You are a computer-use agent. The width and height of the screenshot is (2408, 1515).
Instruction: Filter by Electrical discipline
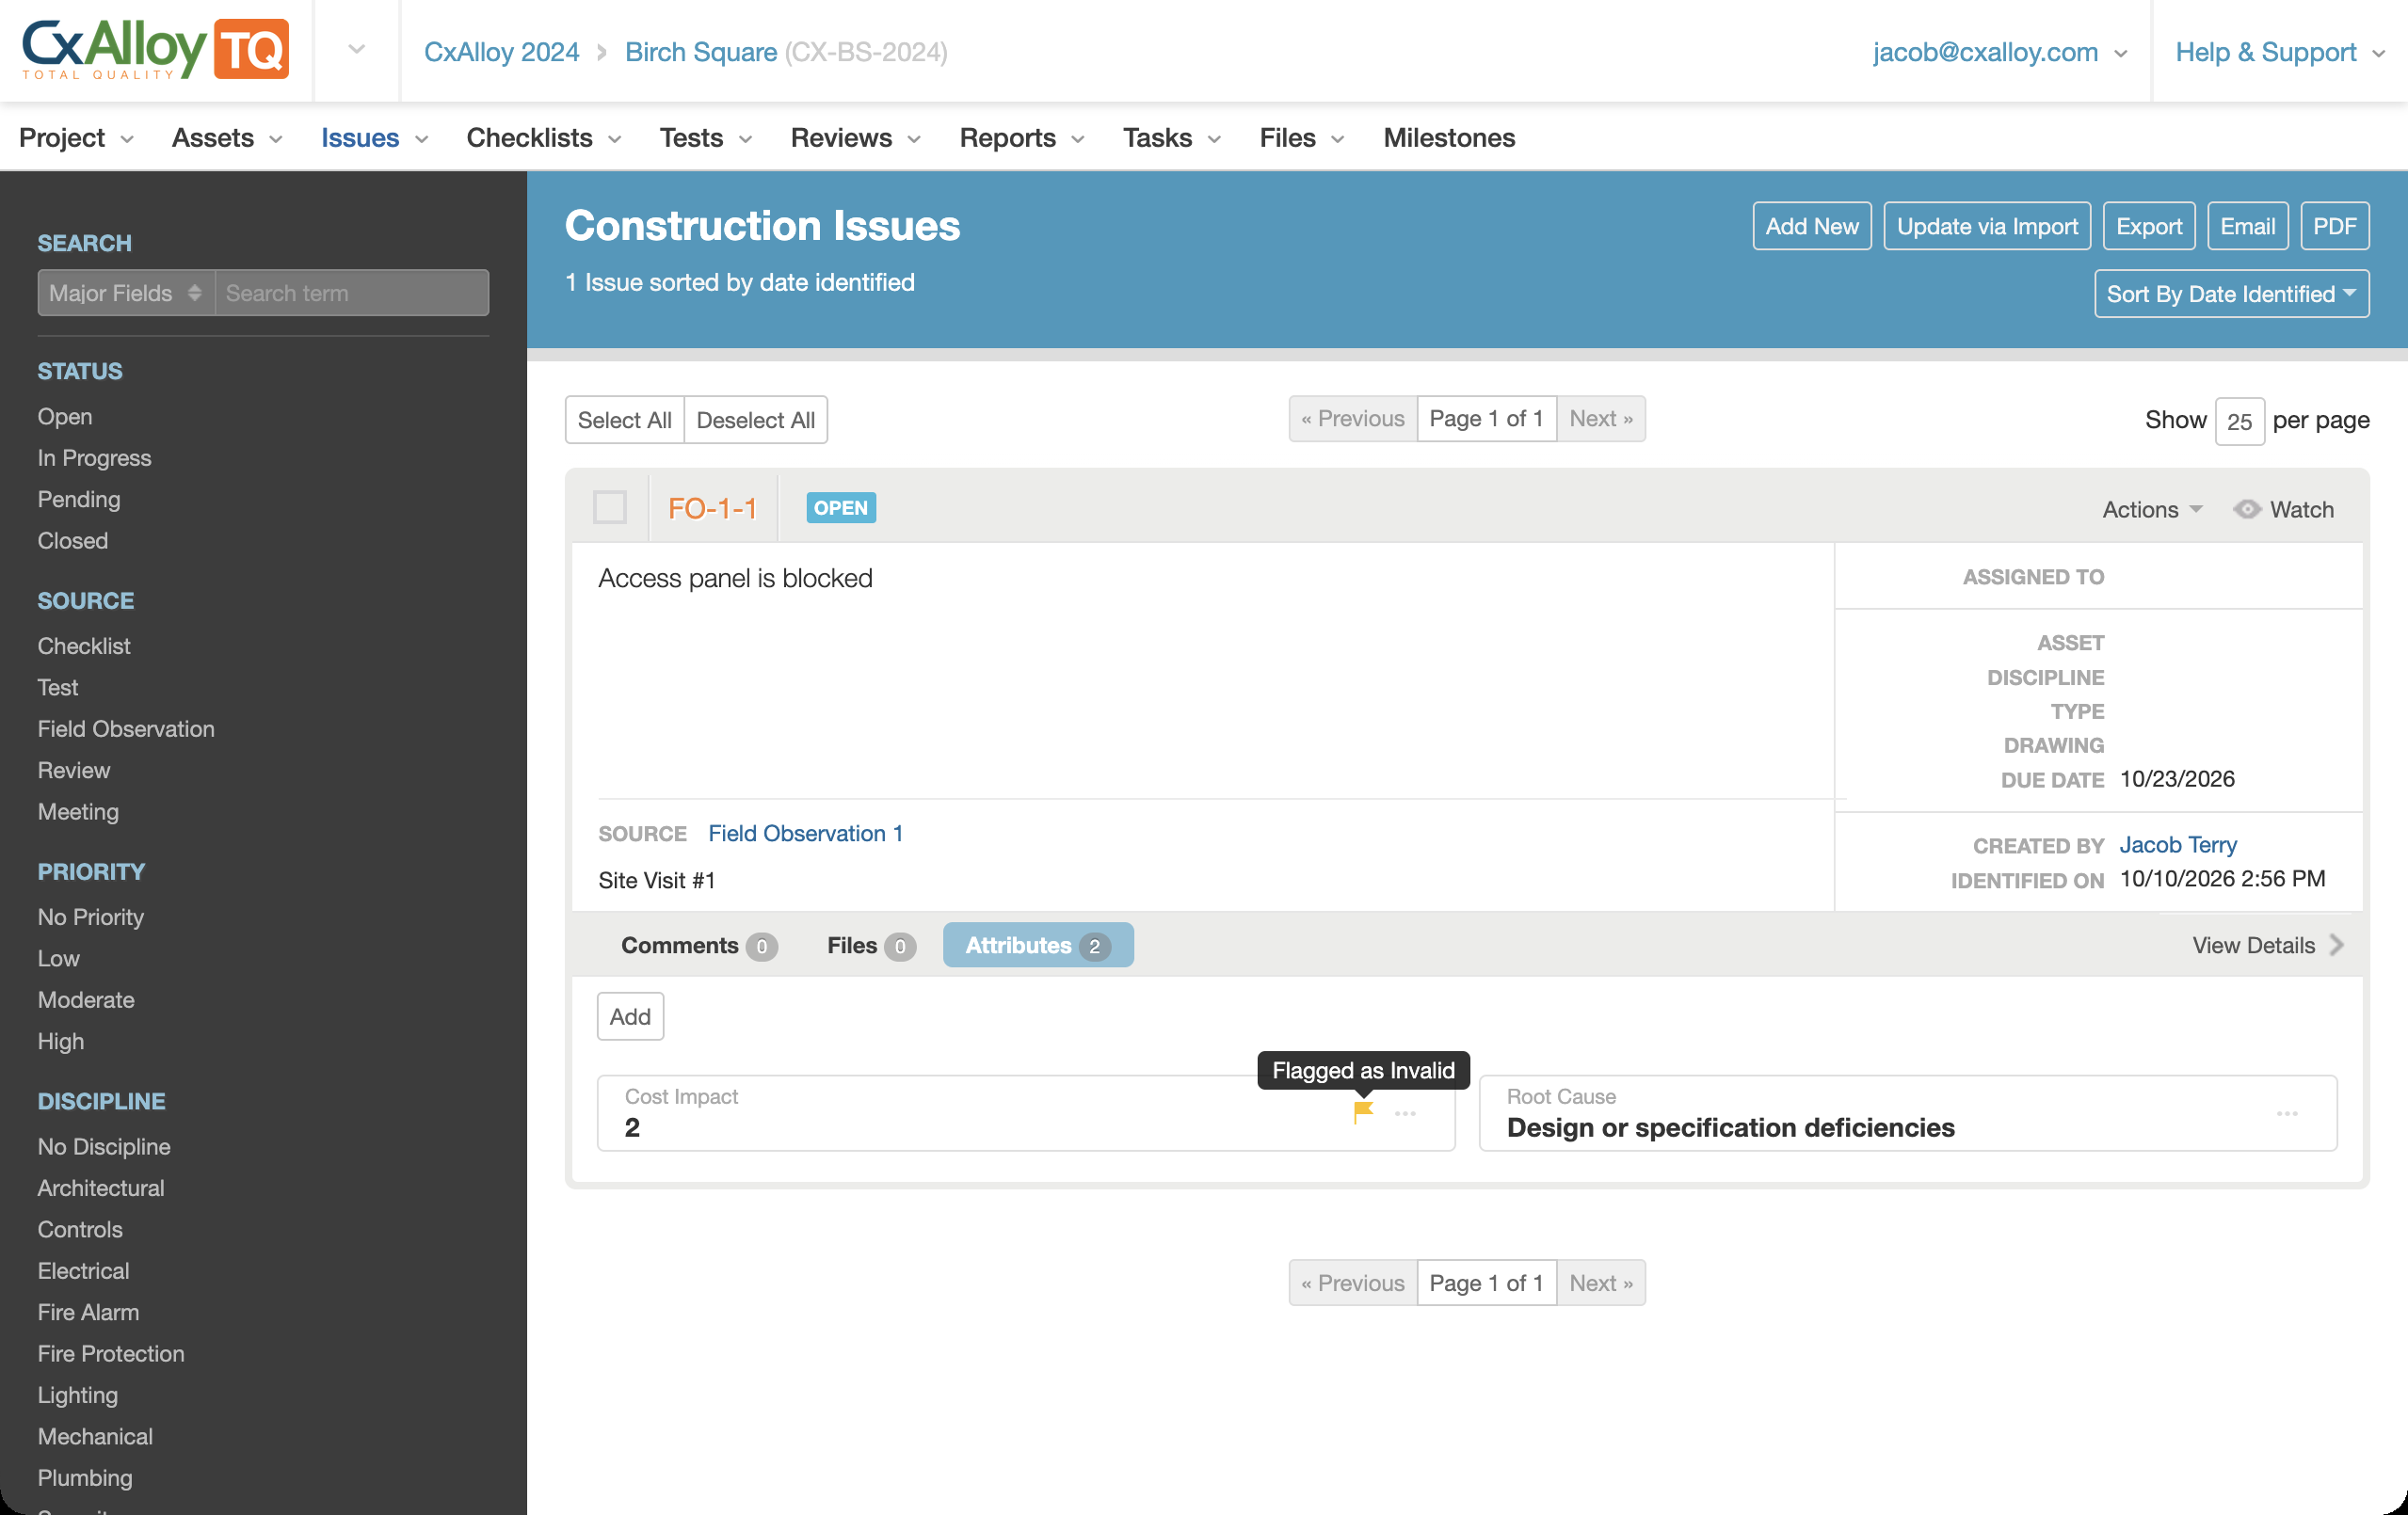point(84,1271)
